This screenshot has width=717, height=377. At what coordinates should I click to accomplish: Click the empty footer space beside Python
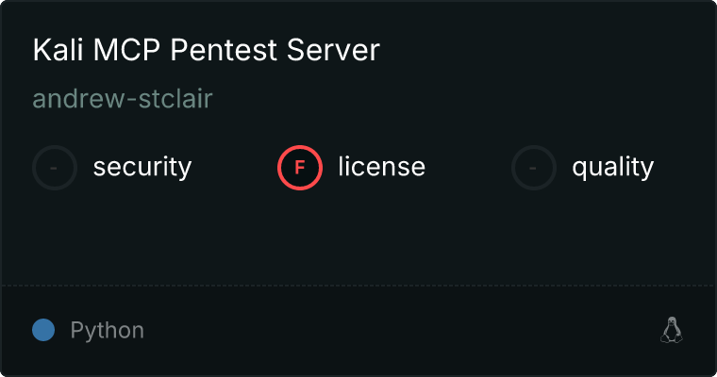click(396, 330)
